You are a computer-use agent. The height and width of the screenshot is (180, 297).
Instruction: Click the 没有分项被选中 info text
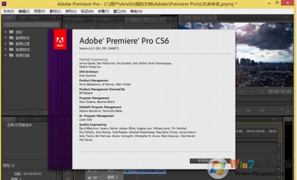pos(19,125)
